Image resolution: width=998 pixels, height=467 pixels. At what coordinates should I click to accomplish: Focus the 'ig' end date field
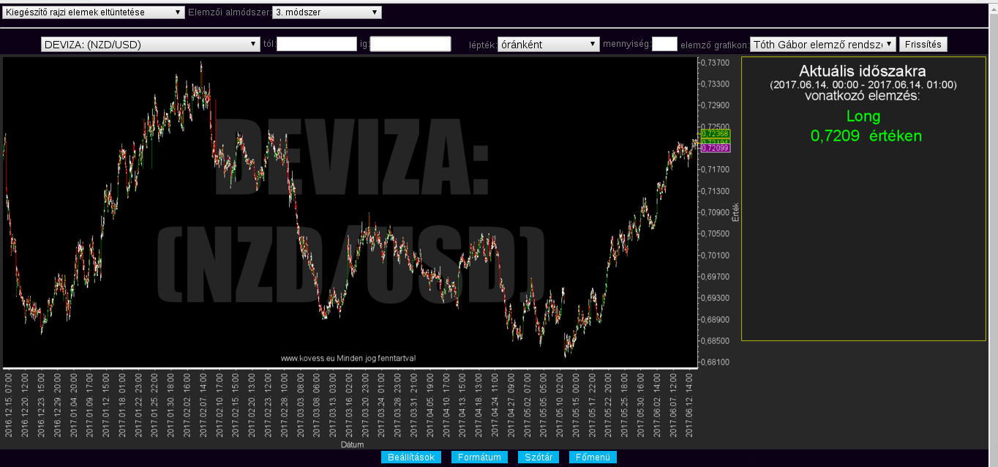tap(410, 45)
